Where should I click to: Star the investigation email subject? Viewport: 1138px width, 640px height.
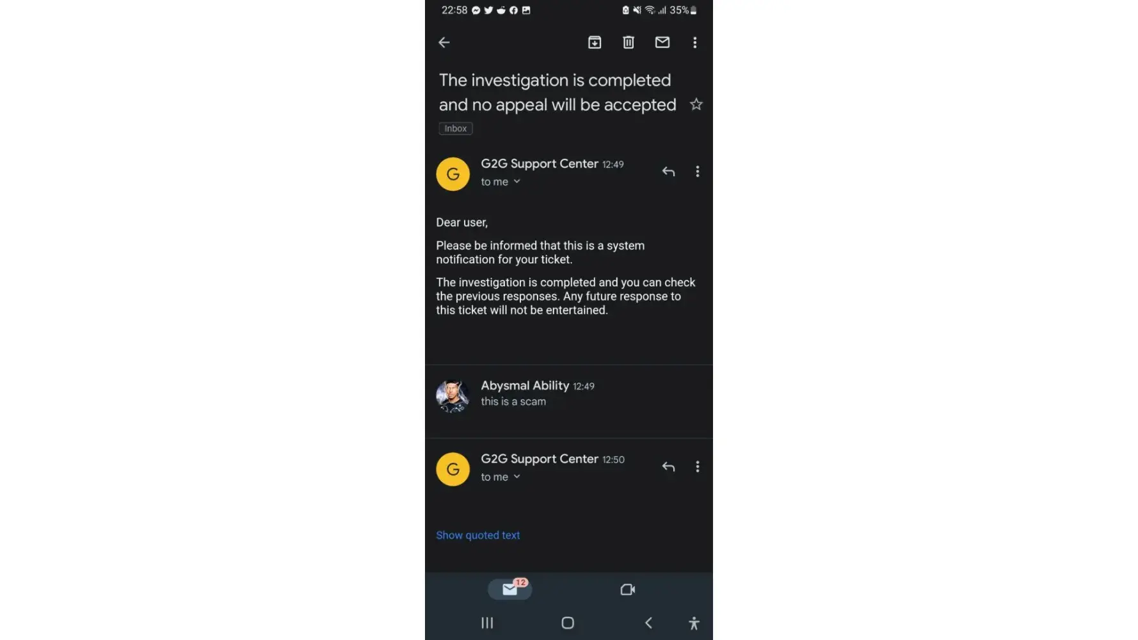696,104
